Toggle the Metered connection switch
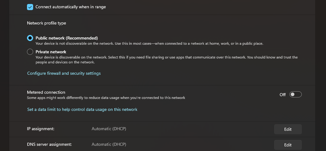The height and width of the screenshot is (151, 326). 296,95
